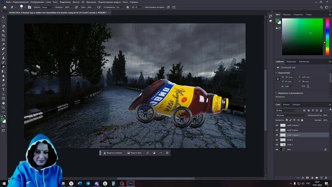Viewport: 332px width, 187px height.
Task: Open the Файл menu
Action: (x=8, y=2)
